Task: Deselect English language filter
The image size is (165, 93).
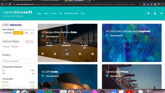Action: click(18, 85)
